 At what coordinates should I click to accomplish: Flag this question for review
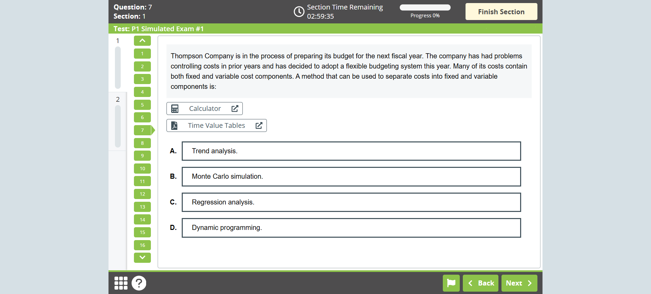[x=451, y=283]
